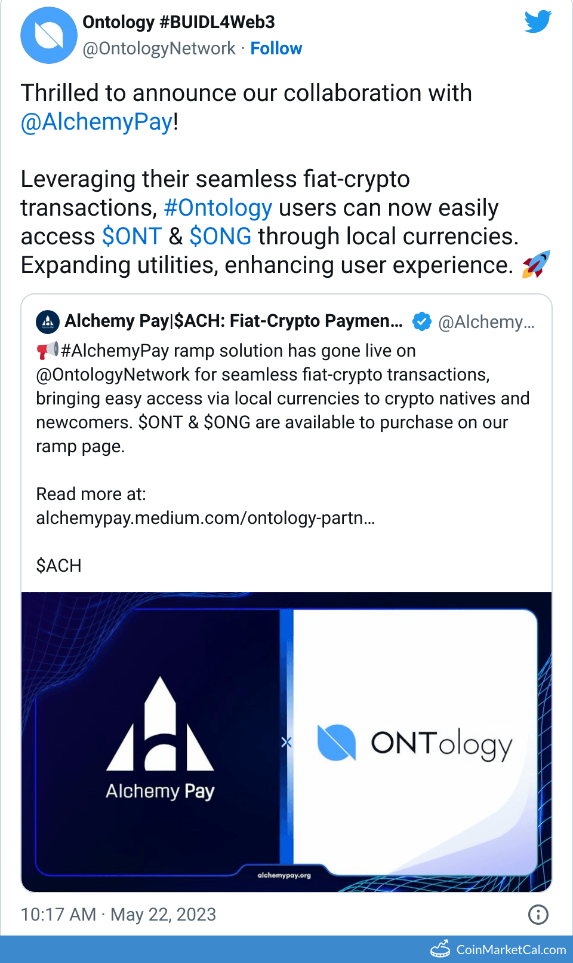Open the alchemypay.medium.com article link
Viewport: 573px width, 963px height.
coord(205,518)
